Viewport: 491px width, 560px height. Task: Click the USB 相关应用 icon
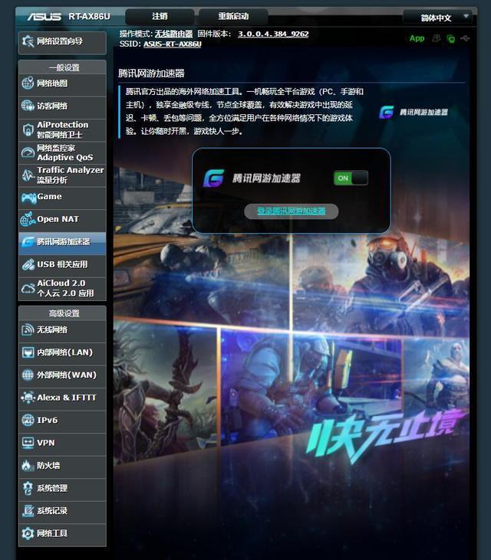28,264
